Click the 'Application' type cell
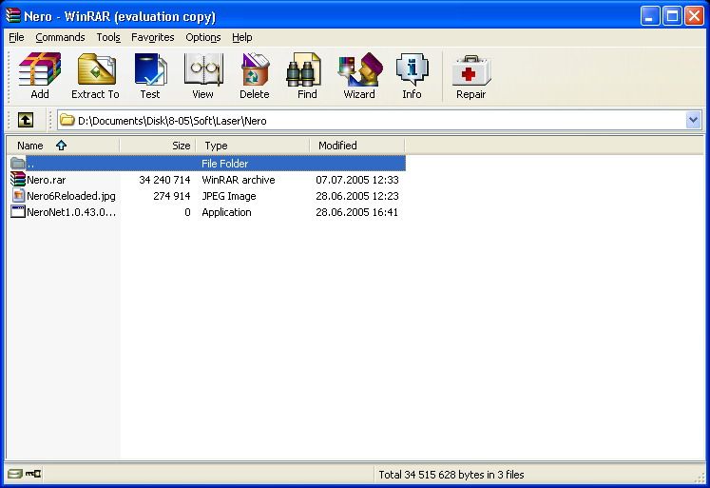 pos(226,212)
